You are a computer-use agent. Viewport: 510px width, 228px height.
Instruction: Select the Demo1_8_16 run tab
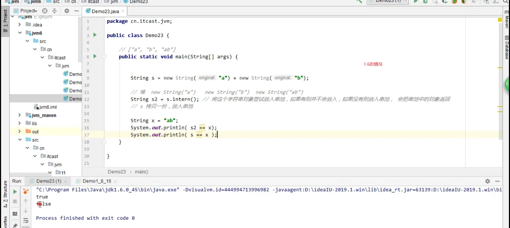tap(97, 181)
